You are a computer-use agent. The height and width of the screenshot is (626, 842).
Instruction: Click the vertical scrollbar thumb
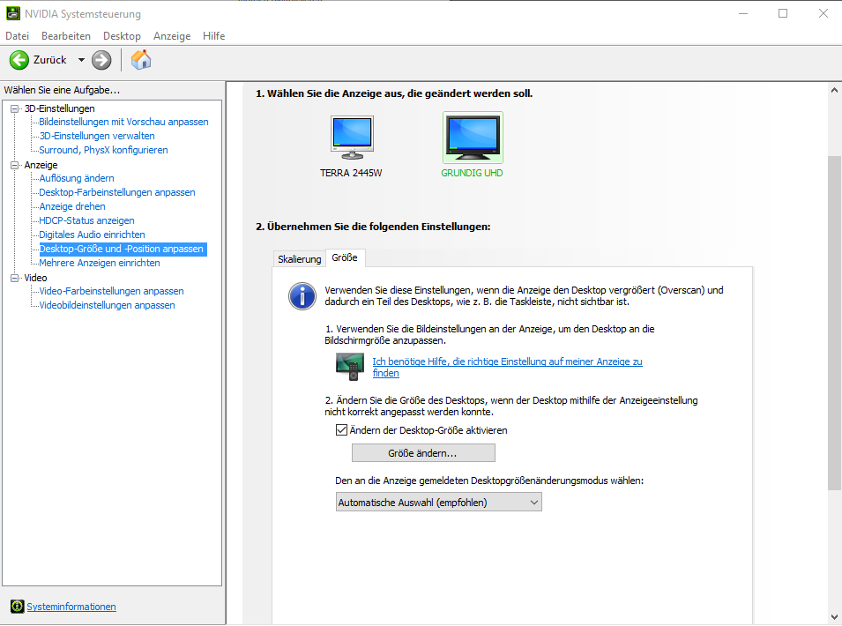pyautogui.click(x=834, y=322)
